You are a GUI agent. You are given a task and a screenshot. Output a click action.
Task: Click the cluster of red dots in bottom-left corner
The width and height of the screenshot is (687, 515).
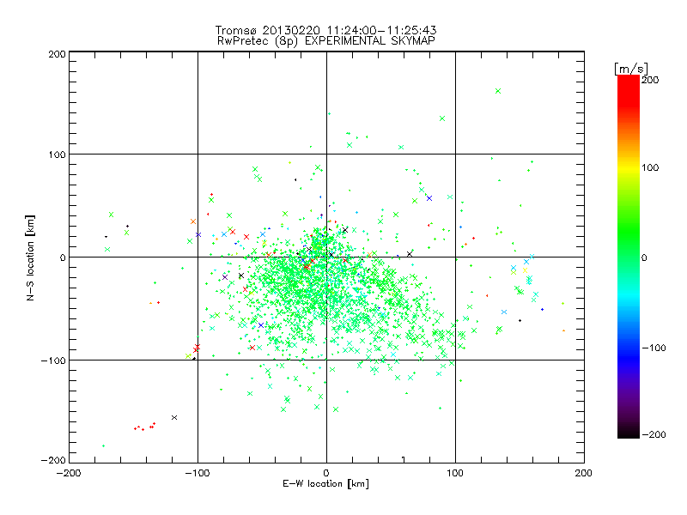point(144,427)
